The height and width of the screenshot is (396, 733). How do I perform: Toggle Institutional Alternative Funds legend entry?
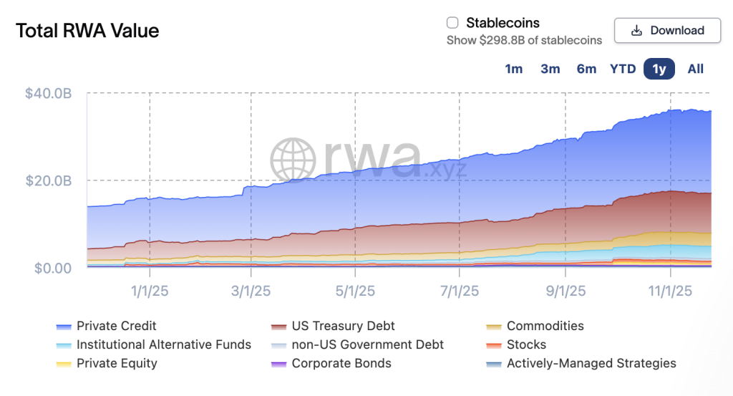pyautogui.click(x=64, y=345)
